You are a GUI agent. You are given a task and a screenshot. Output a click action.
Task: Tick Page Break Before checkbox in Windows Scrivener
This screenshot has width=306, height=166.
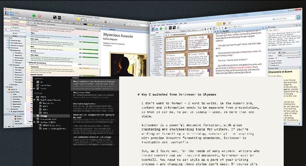[x=270, y=63]
